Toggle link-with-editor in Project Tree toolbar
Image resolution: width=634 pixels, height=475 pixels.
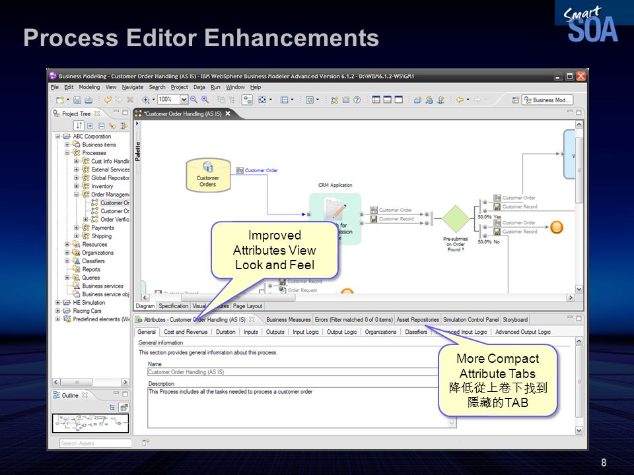112,125
